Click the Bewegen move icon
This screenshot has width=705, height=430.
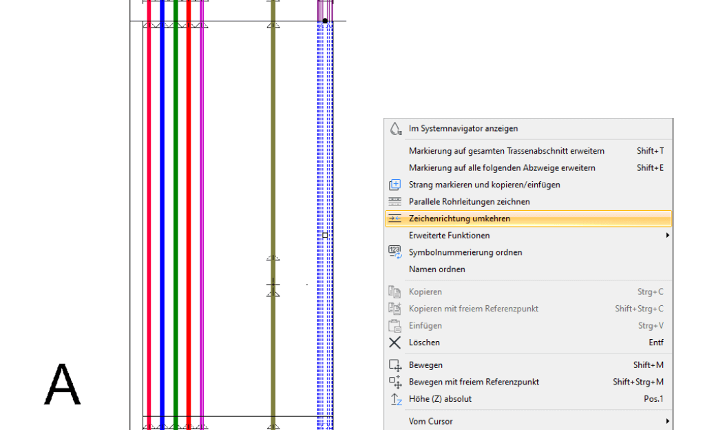tap(394, 365)
